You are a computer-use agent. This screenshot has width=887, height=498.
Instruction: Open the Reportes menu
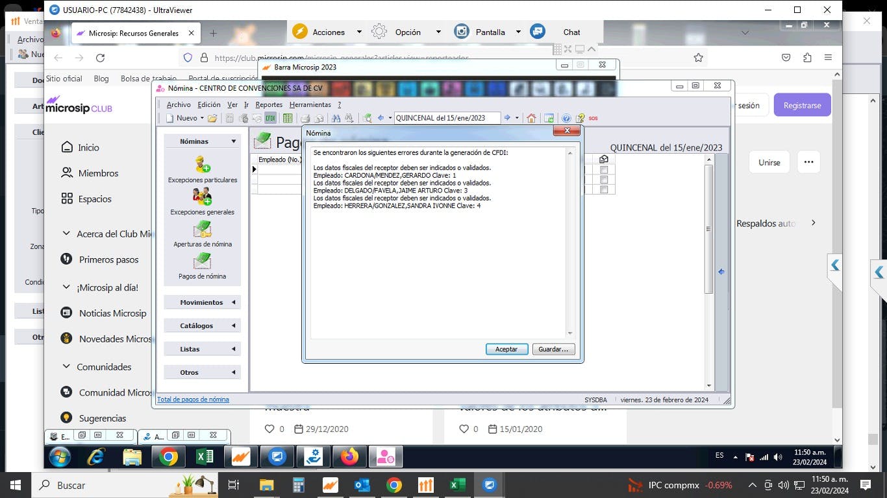pos(269,104)
